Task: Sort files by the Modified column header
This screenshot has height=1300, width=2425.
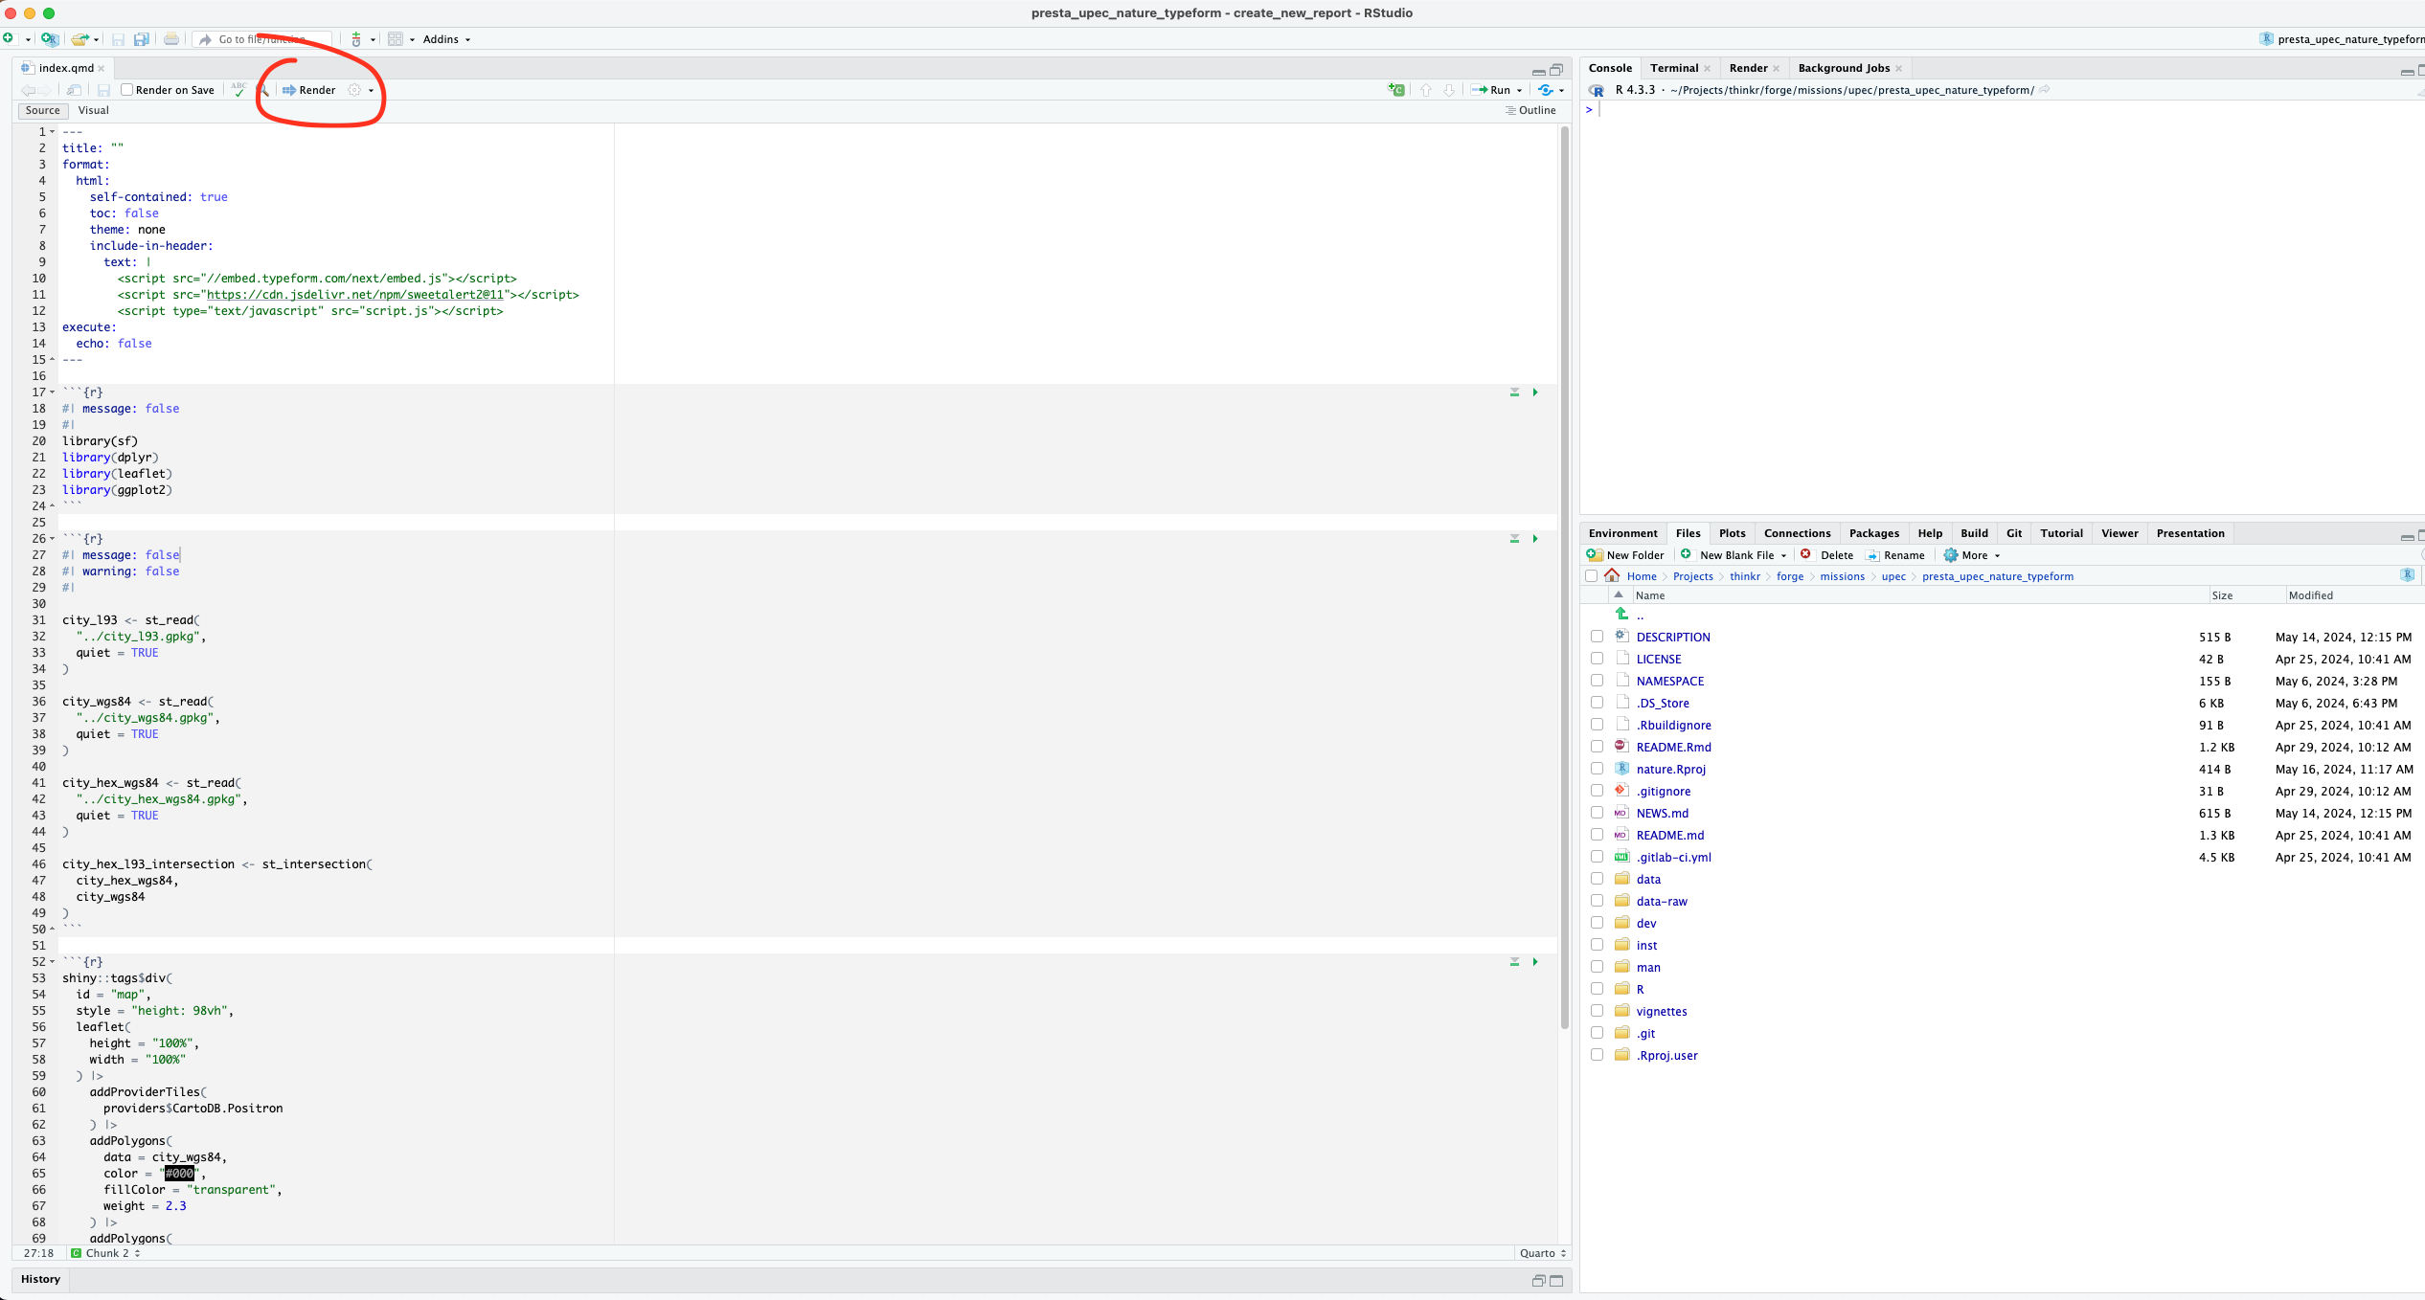Action: click(x=2310, y=595)
